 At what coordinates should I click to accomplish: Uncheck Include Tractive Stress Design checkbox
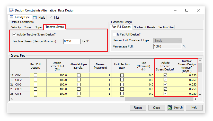pos(14,34)
